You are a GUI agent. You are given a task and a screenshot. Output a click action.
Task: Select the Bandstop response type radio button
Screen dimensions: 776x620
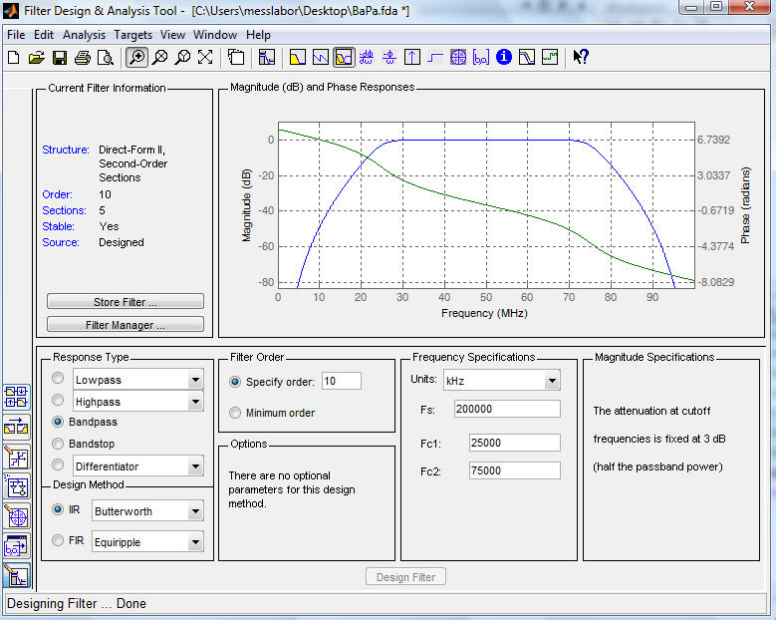[58, 444]
